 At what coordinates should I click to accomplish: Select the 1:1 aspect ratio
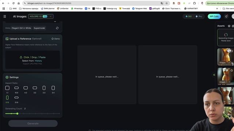click(x=7, y=90)
